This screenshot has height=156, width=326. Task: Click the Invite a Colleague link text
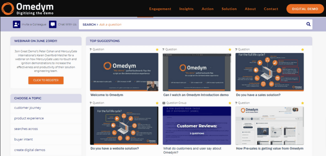[x=34, y=25]
